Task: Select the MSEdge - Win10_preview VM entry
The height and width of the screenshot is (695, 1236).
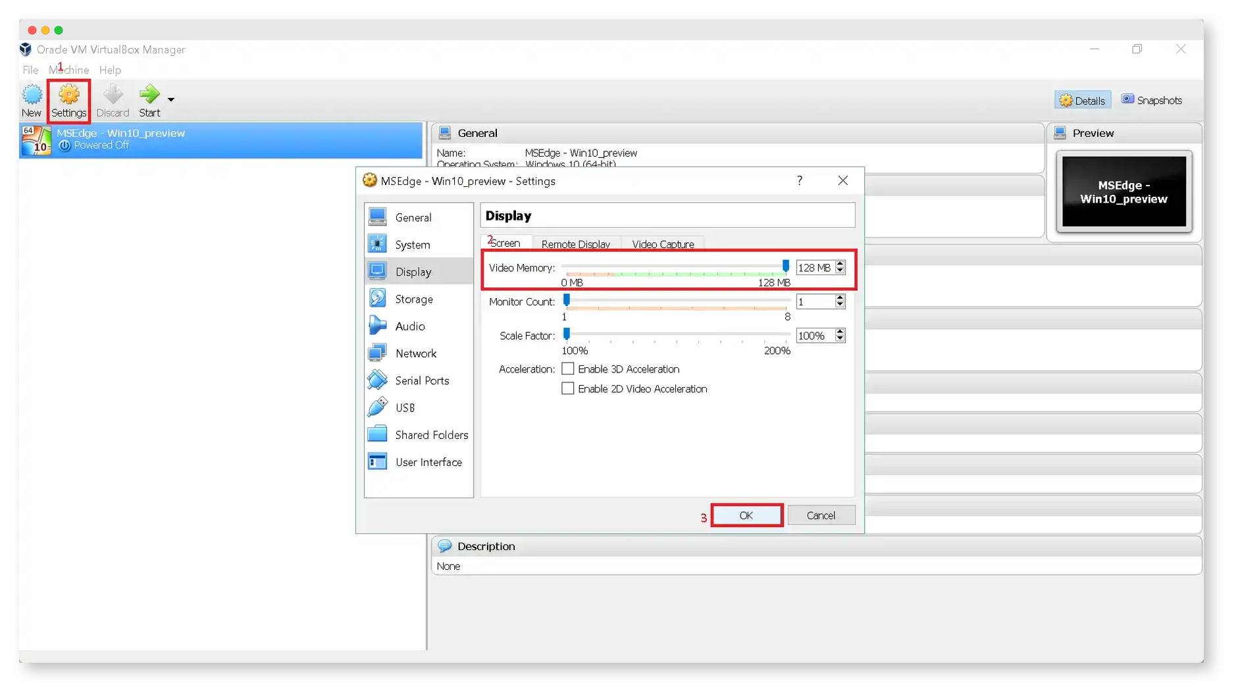Action: click(221, 140)
